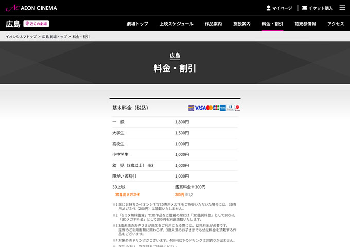
Task: Click the 大学生 row label
Action: point(118,133)
